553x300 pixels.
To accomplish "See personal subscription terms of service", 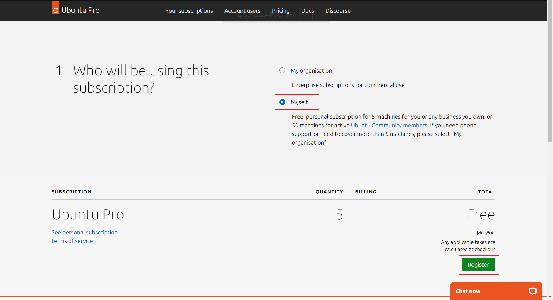I will tap(84, 236).
